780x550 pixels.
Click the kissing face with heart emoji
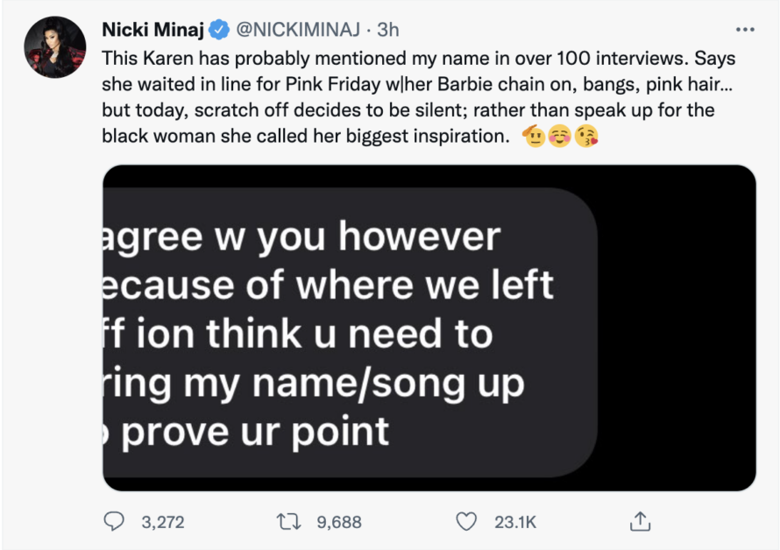(x=586, y=136)
